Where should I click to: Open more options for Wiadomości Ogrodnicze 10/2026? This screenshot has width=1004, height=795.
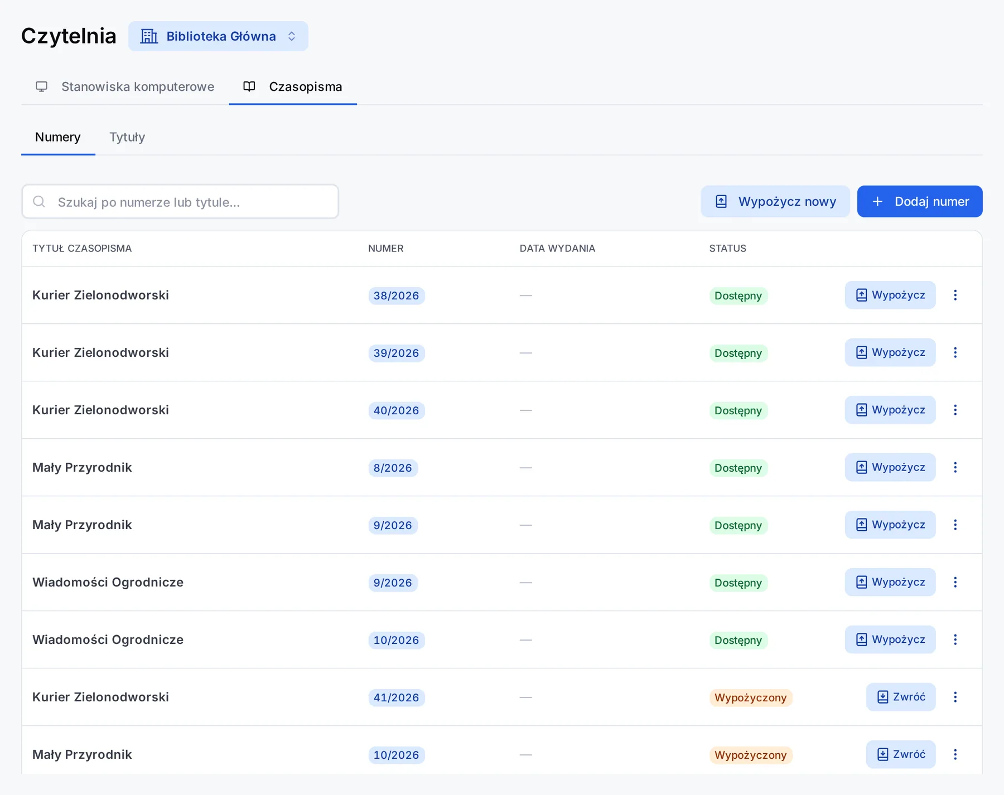click(955, 639)
